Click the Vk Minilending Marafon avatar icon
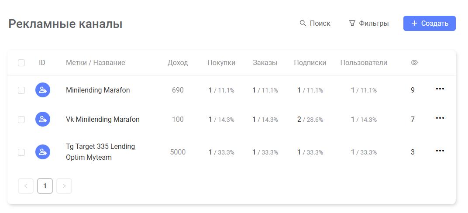This screenshot has width=468, height=213. click(43, 119)
